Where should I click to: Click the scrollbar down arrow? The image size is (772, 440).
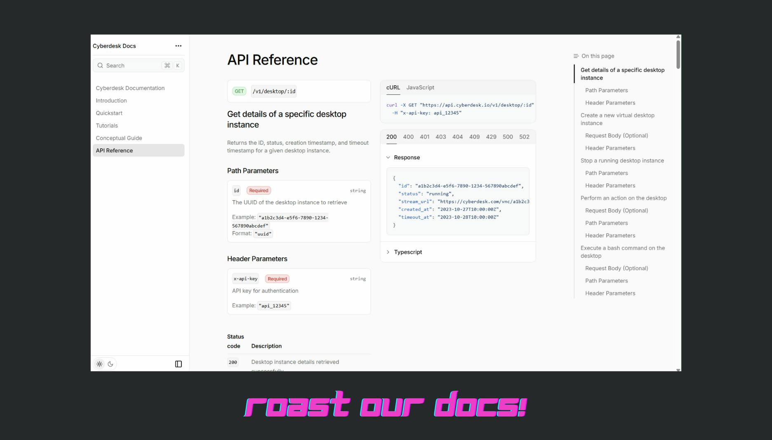point(678,370)
